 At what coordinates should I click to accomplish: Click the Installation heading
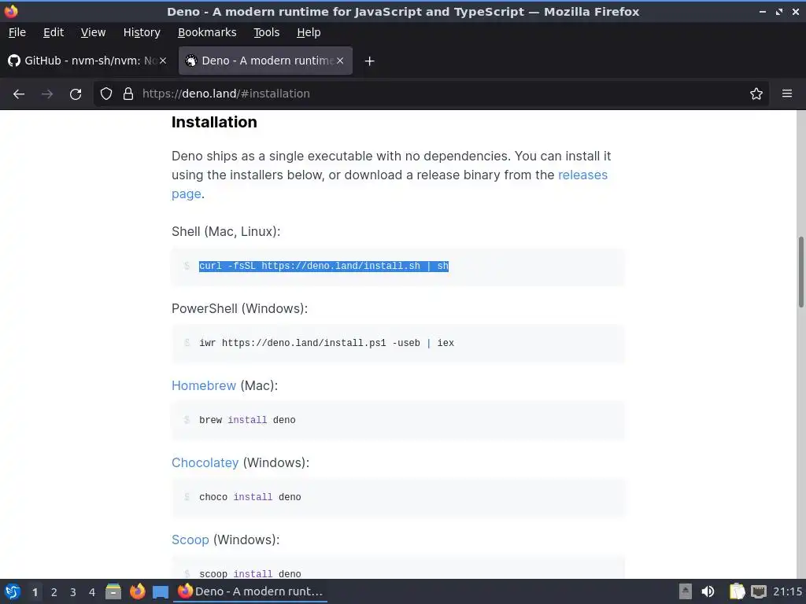pos(214,122)
